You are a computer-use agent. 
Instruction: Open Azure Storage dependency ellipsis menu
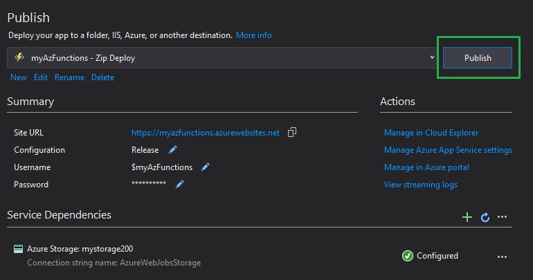503,256
